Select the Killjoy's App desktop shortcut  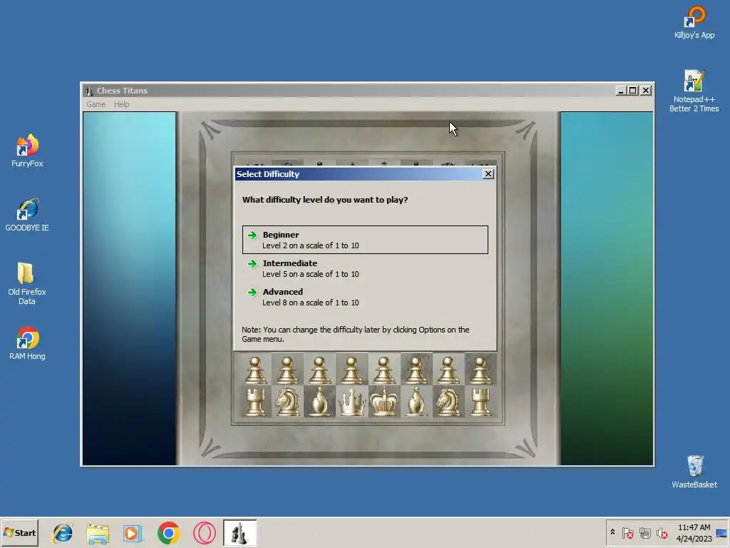(x=694, y=22)
